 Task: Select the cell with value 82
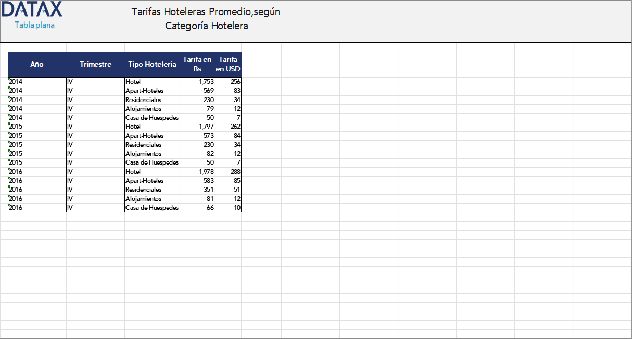[x=197, y=154]
